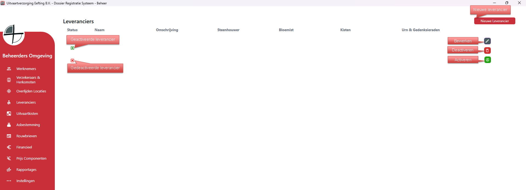The image size is (526, 190).
Task: Go to the Leveranciers section
Action: pos(26,102)
